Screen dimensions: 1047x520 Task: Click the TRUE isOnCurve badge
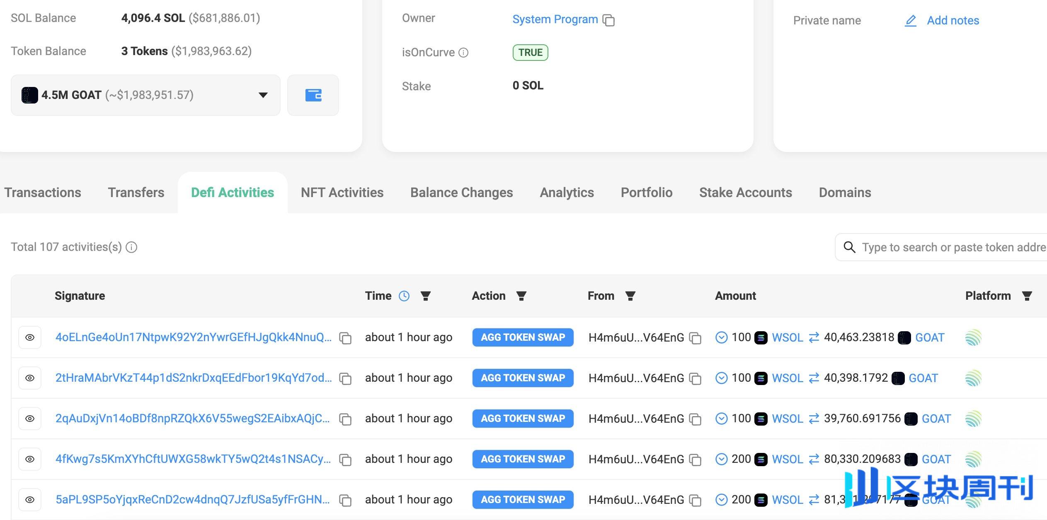[x=531, y=53]
